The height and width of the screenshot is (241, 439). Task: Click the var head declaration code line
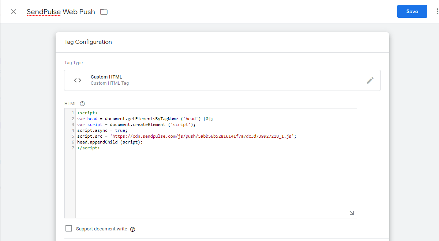[x=145, y=119]
